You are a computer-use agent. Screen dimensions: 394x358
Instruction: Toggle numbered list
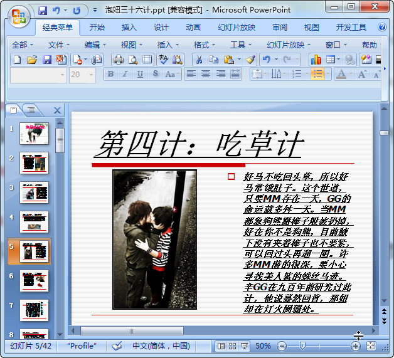coord(297,74)
